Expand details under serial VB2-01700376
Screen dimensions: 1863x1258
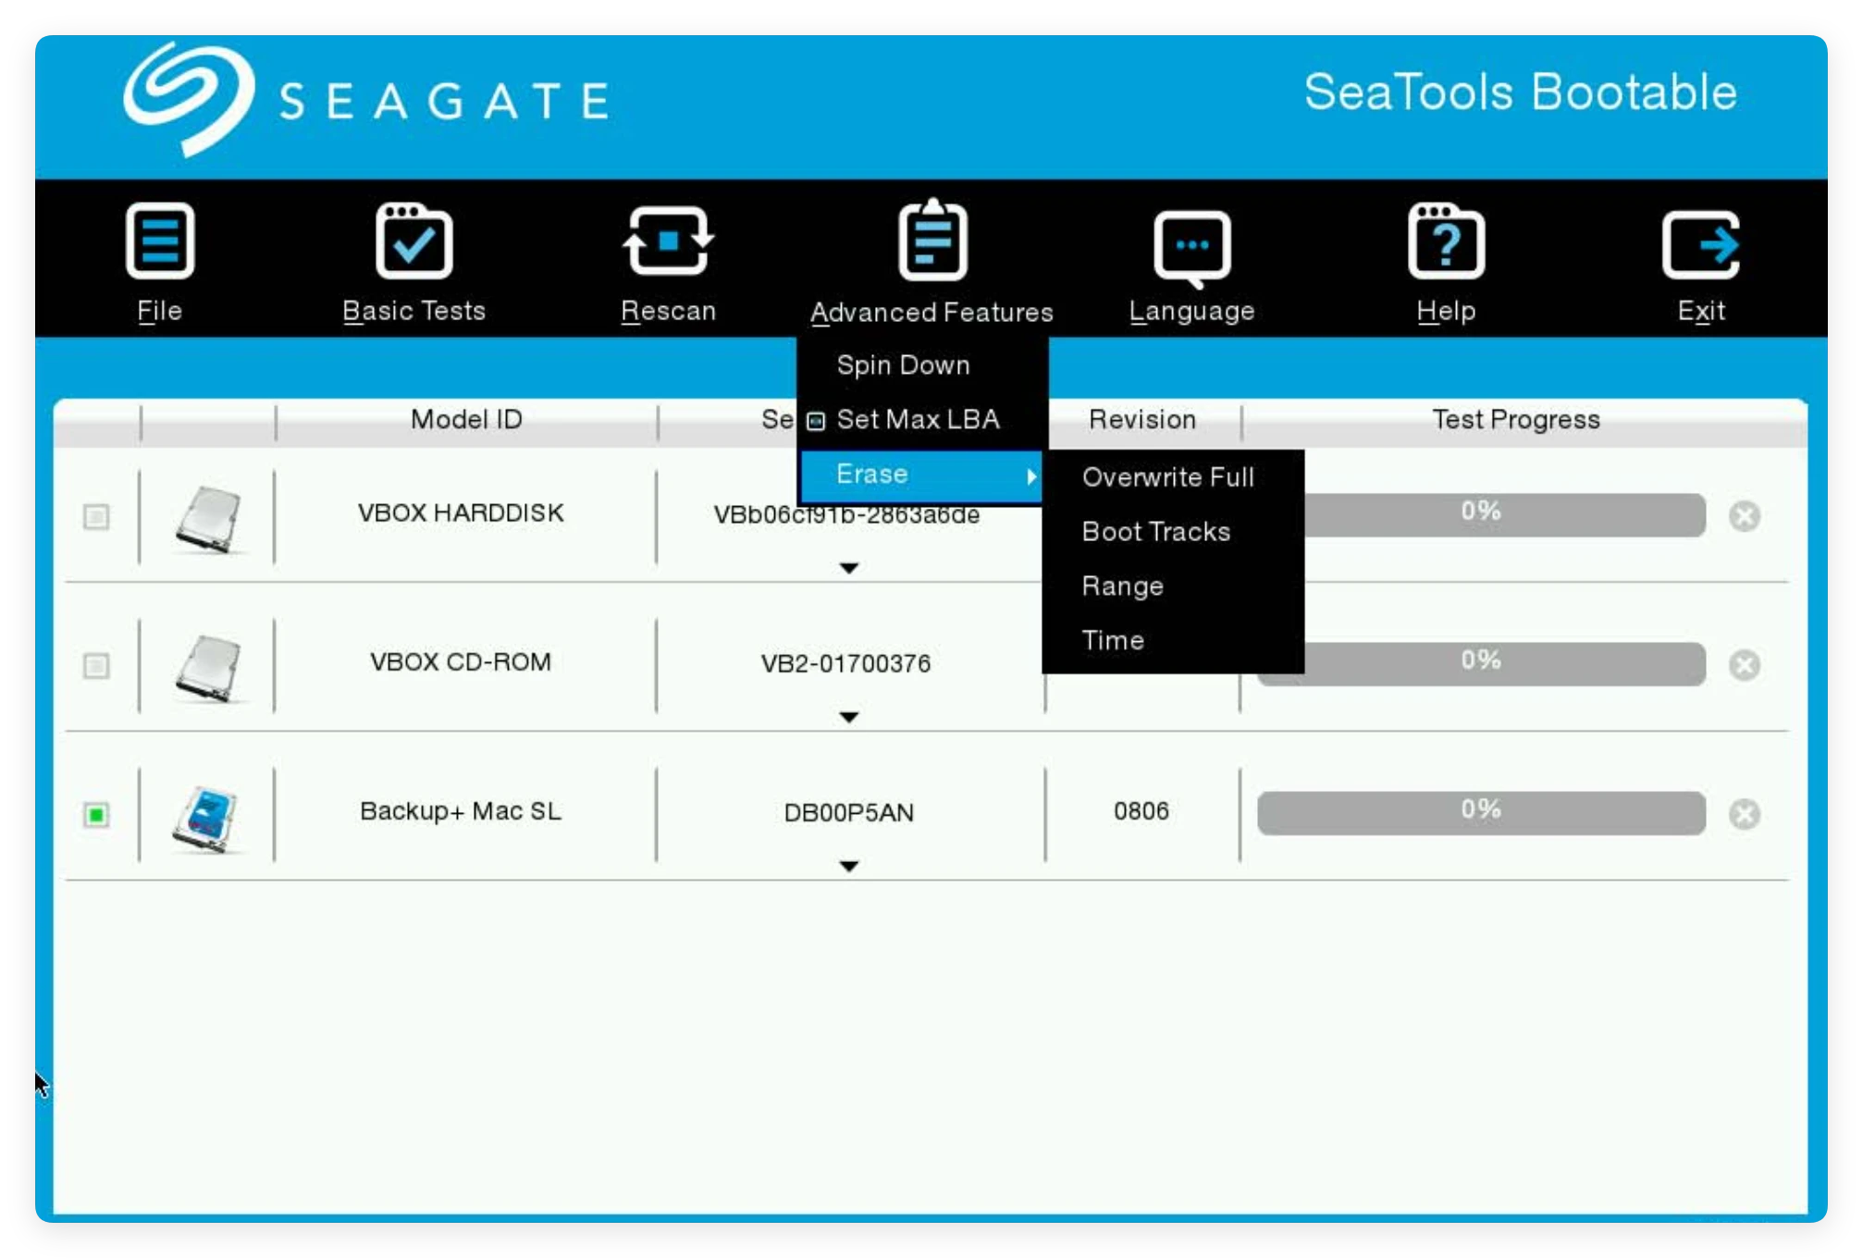pos(848,716)
